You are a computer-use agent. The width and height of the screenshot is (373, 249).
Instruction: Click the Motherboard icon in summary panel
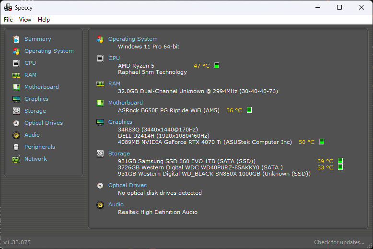[100, 103]
